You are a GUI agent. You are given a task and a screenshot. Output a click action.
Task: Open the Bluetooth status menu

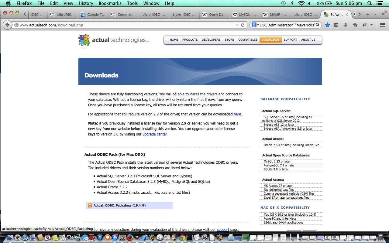pyautogui.click(x=292, y=3)
